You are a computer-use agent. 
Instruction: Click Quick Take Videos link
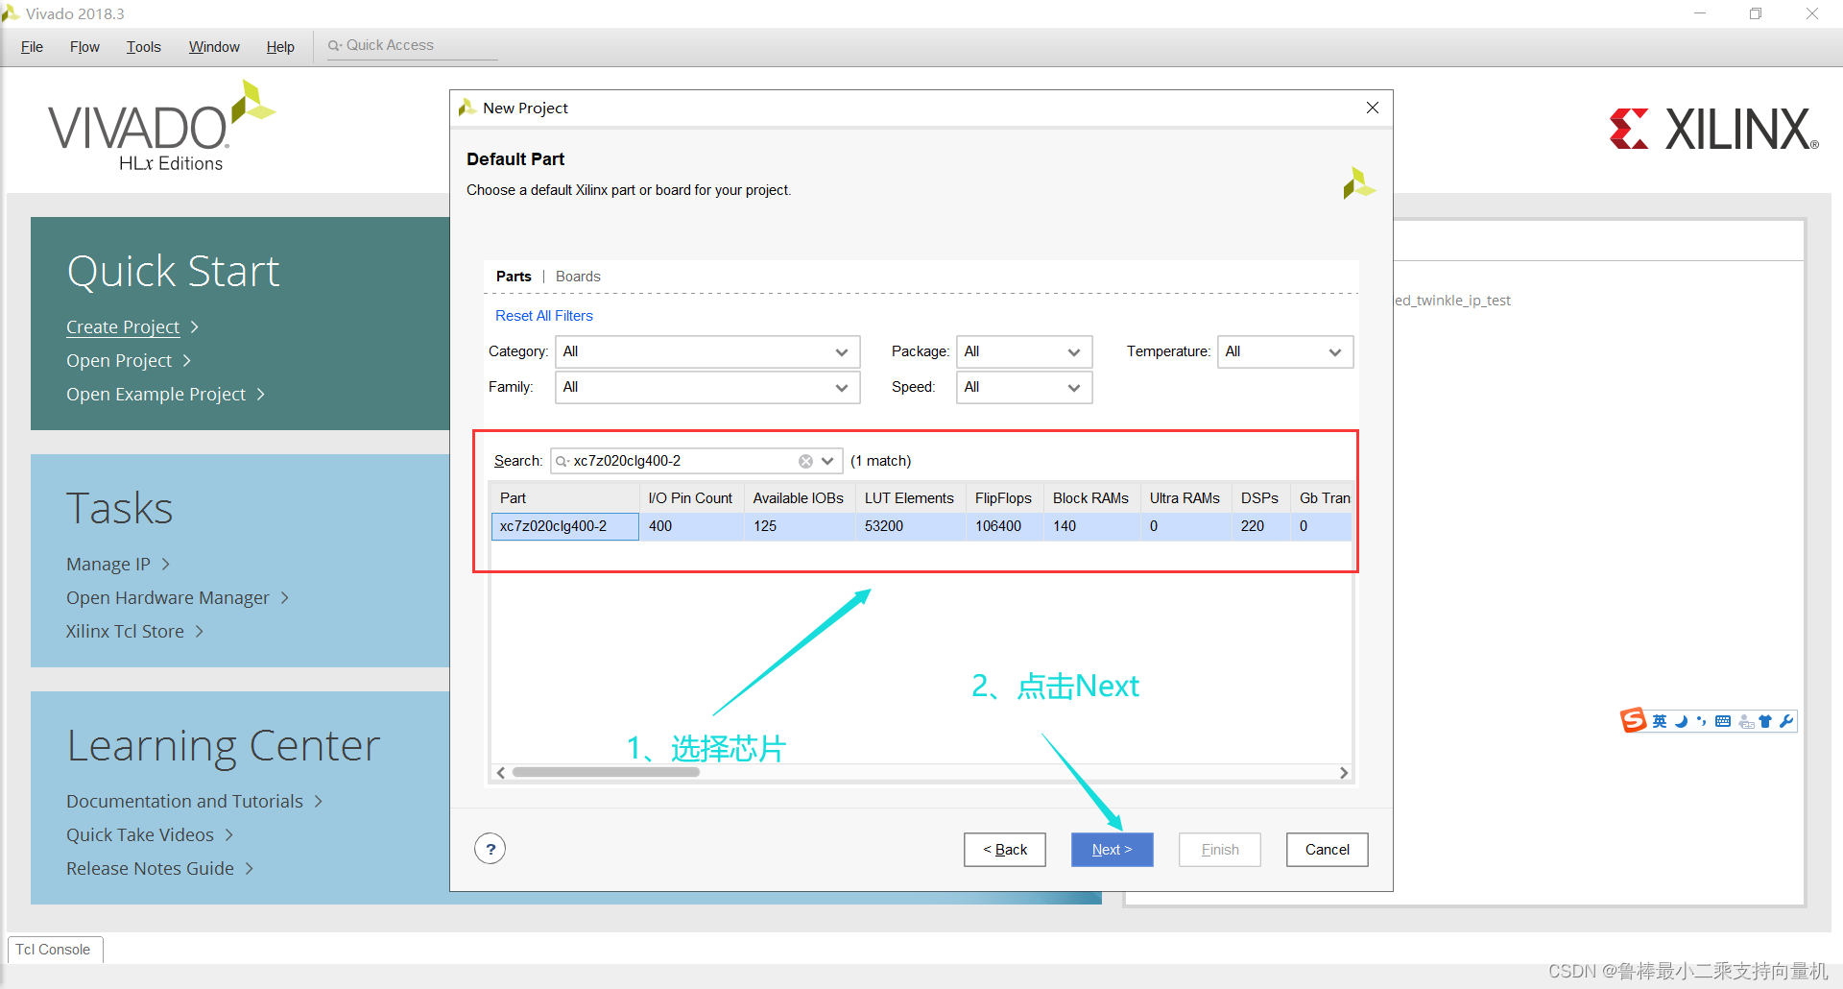(x=140, y=835)
